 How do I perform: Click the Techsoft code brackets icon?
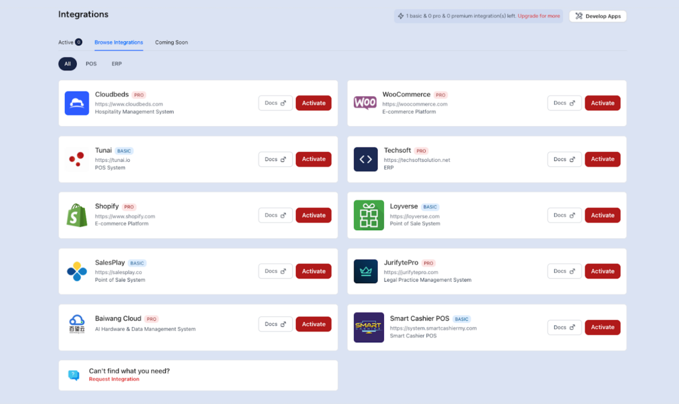(x=365, y=159)
